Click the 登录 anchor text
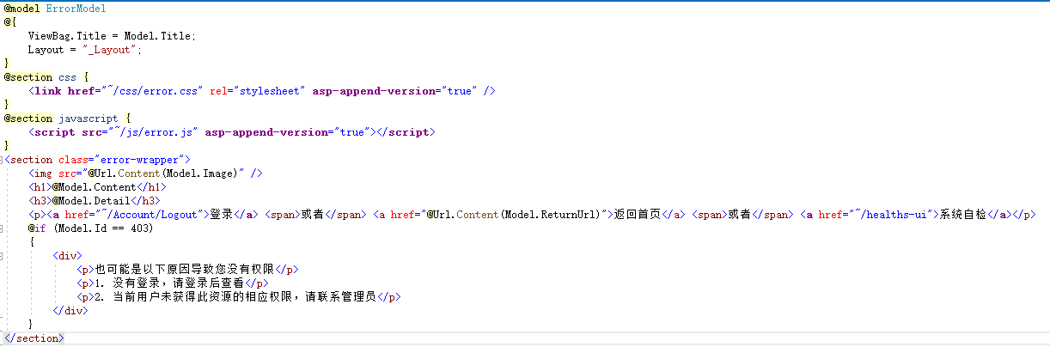This screenshot has width=1050, height=347. (x=222, y=215)
